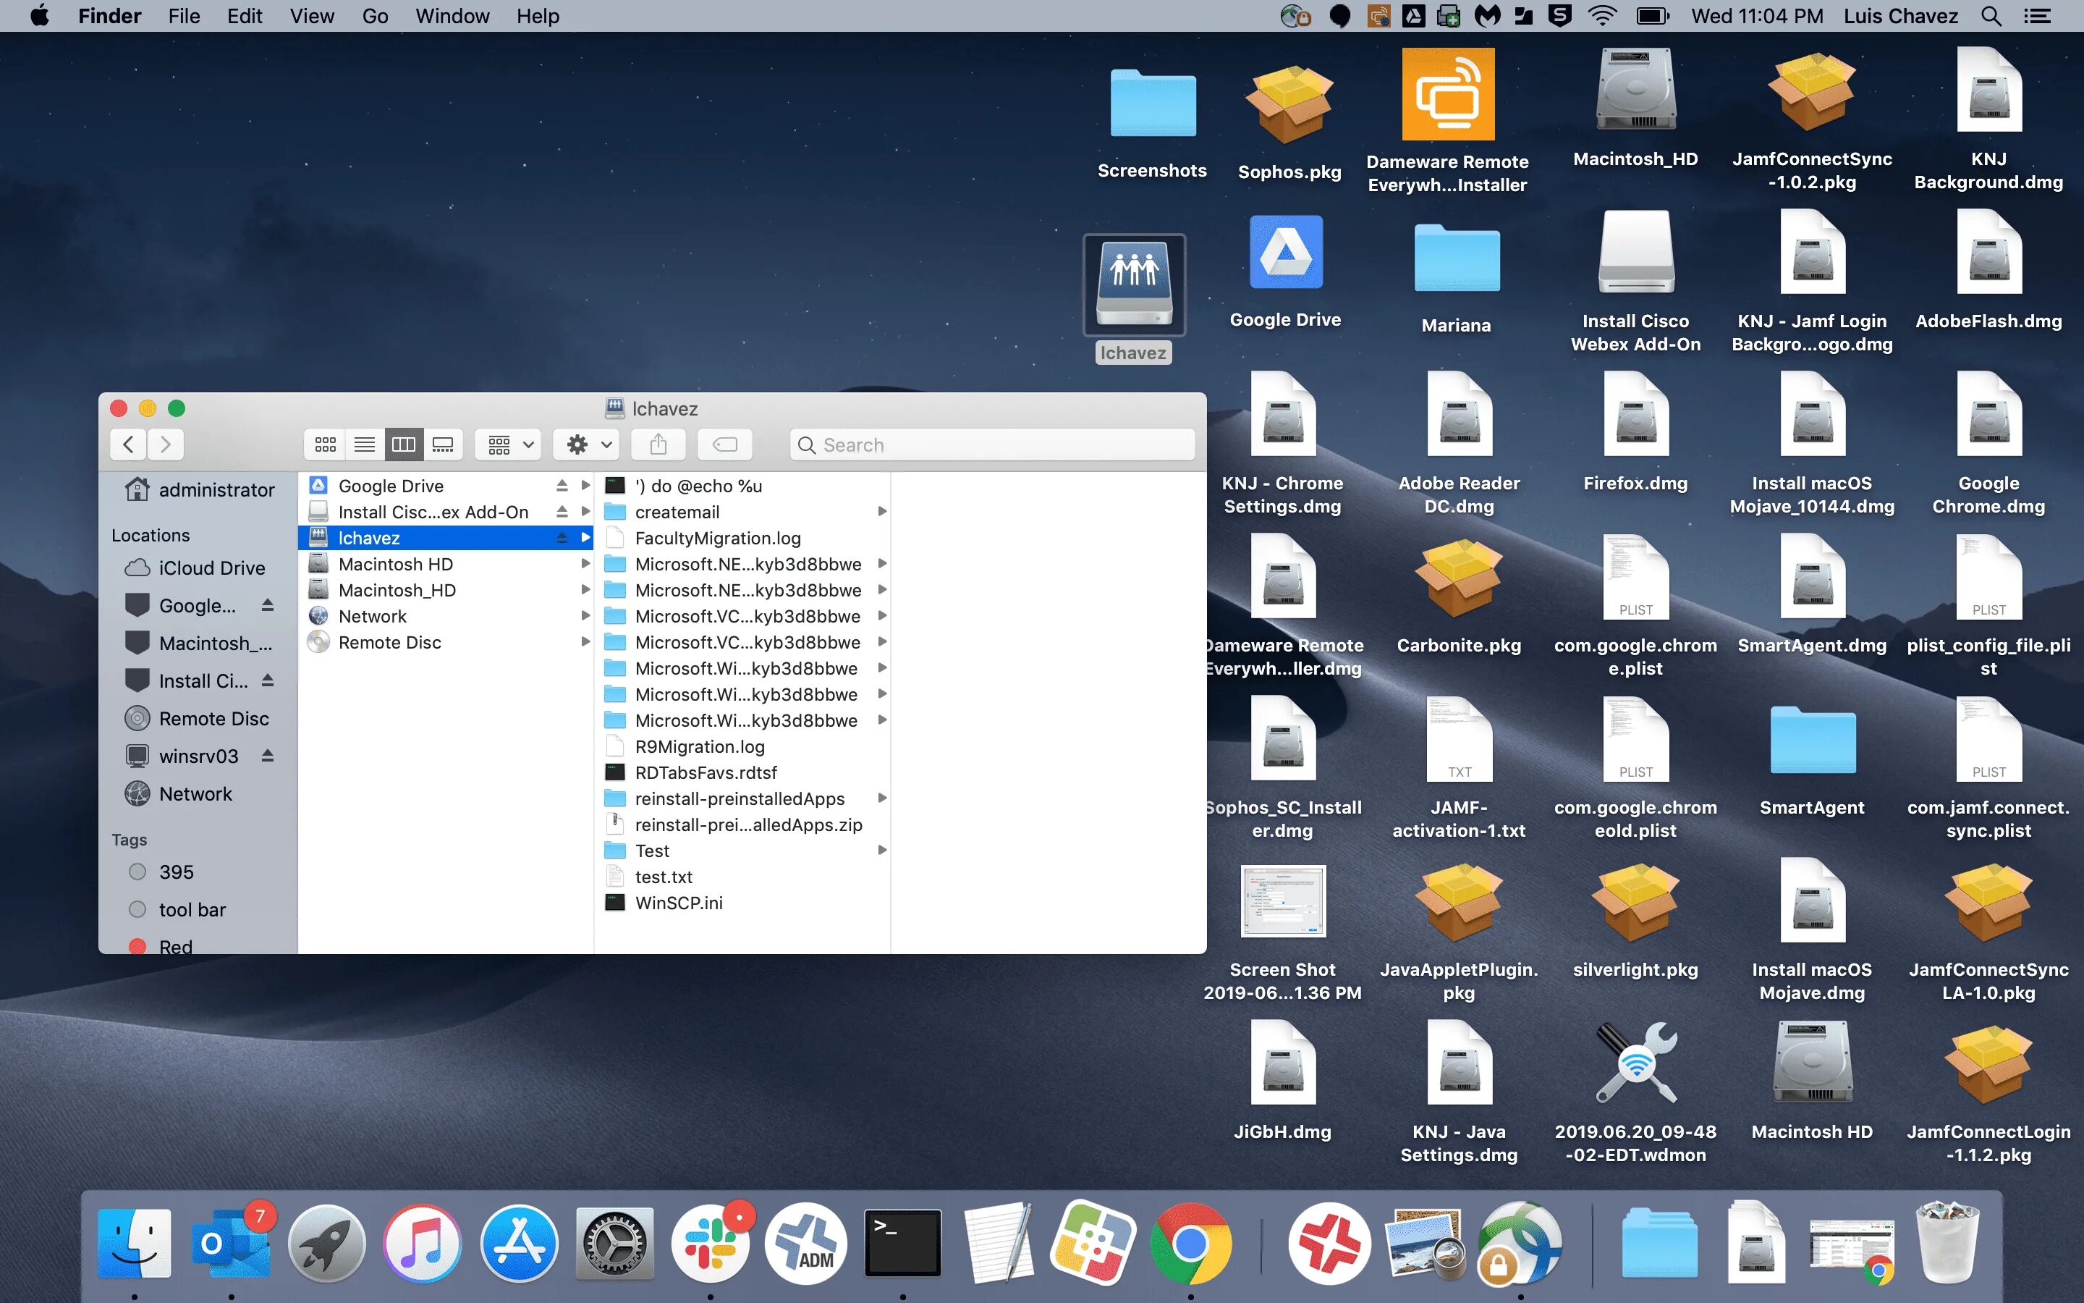Image resolution: width=2084 pixels, height=1303 pixels.
Task: Click the Share toolbar button
Action: (x=658, y=444)
